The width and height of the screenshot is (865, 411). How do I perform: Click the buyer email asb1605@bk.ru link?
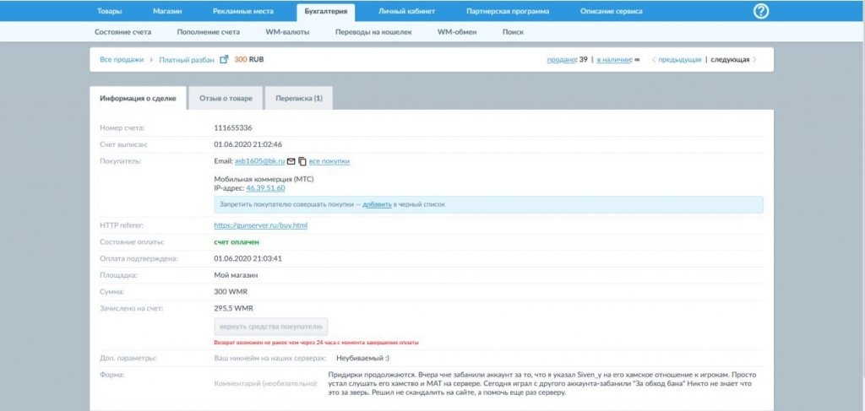260,161
